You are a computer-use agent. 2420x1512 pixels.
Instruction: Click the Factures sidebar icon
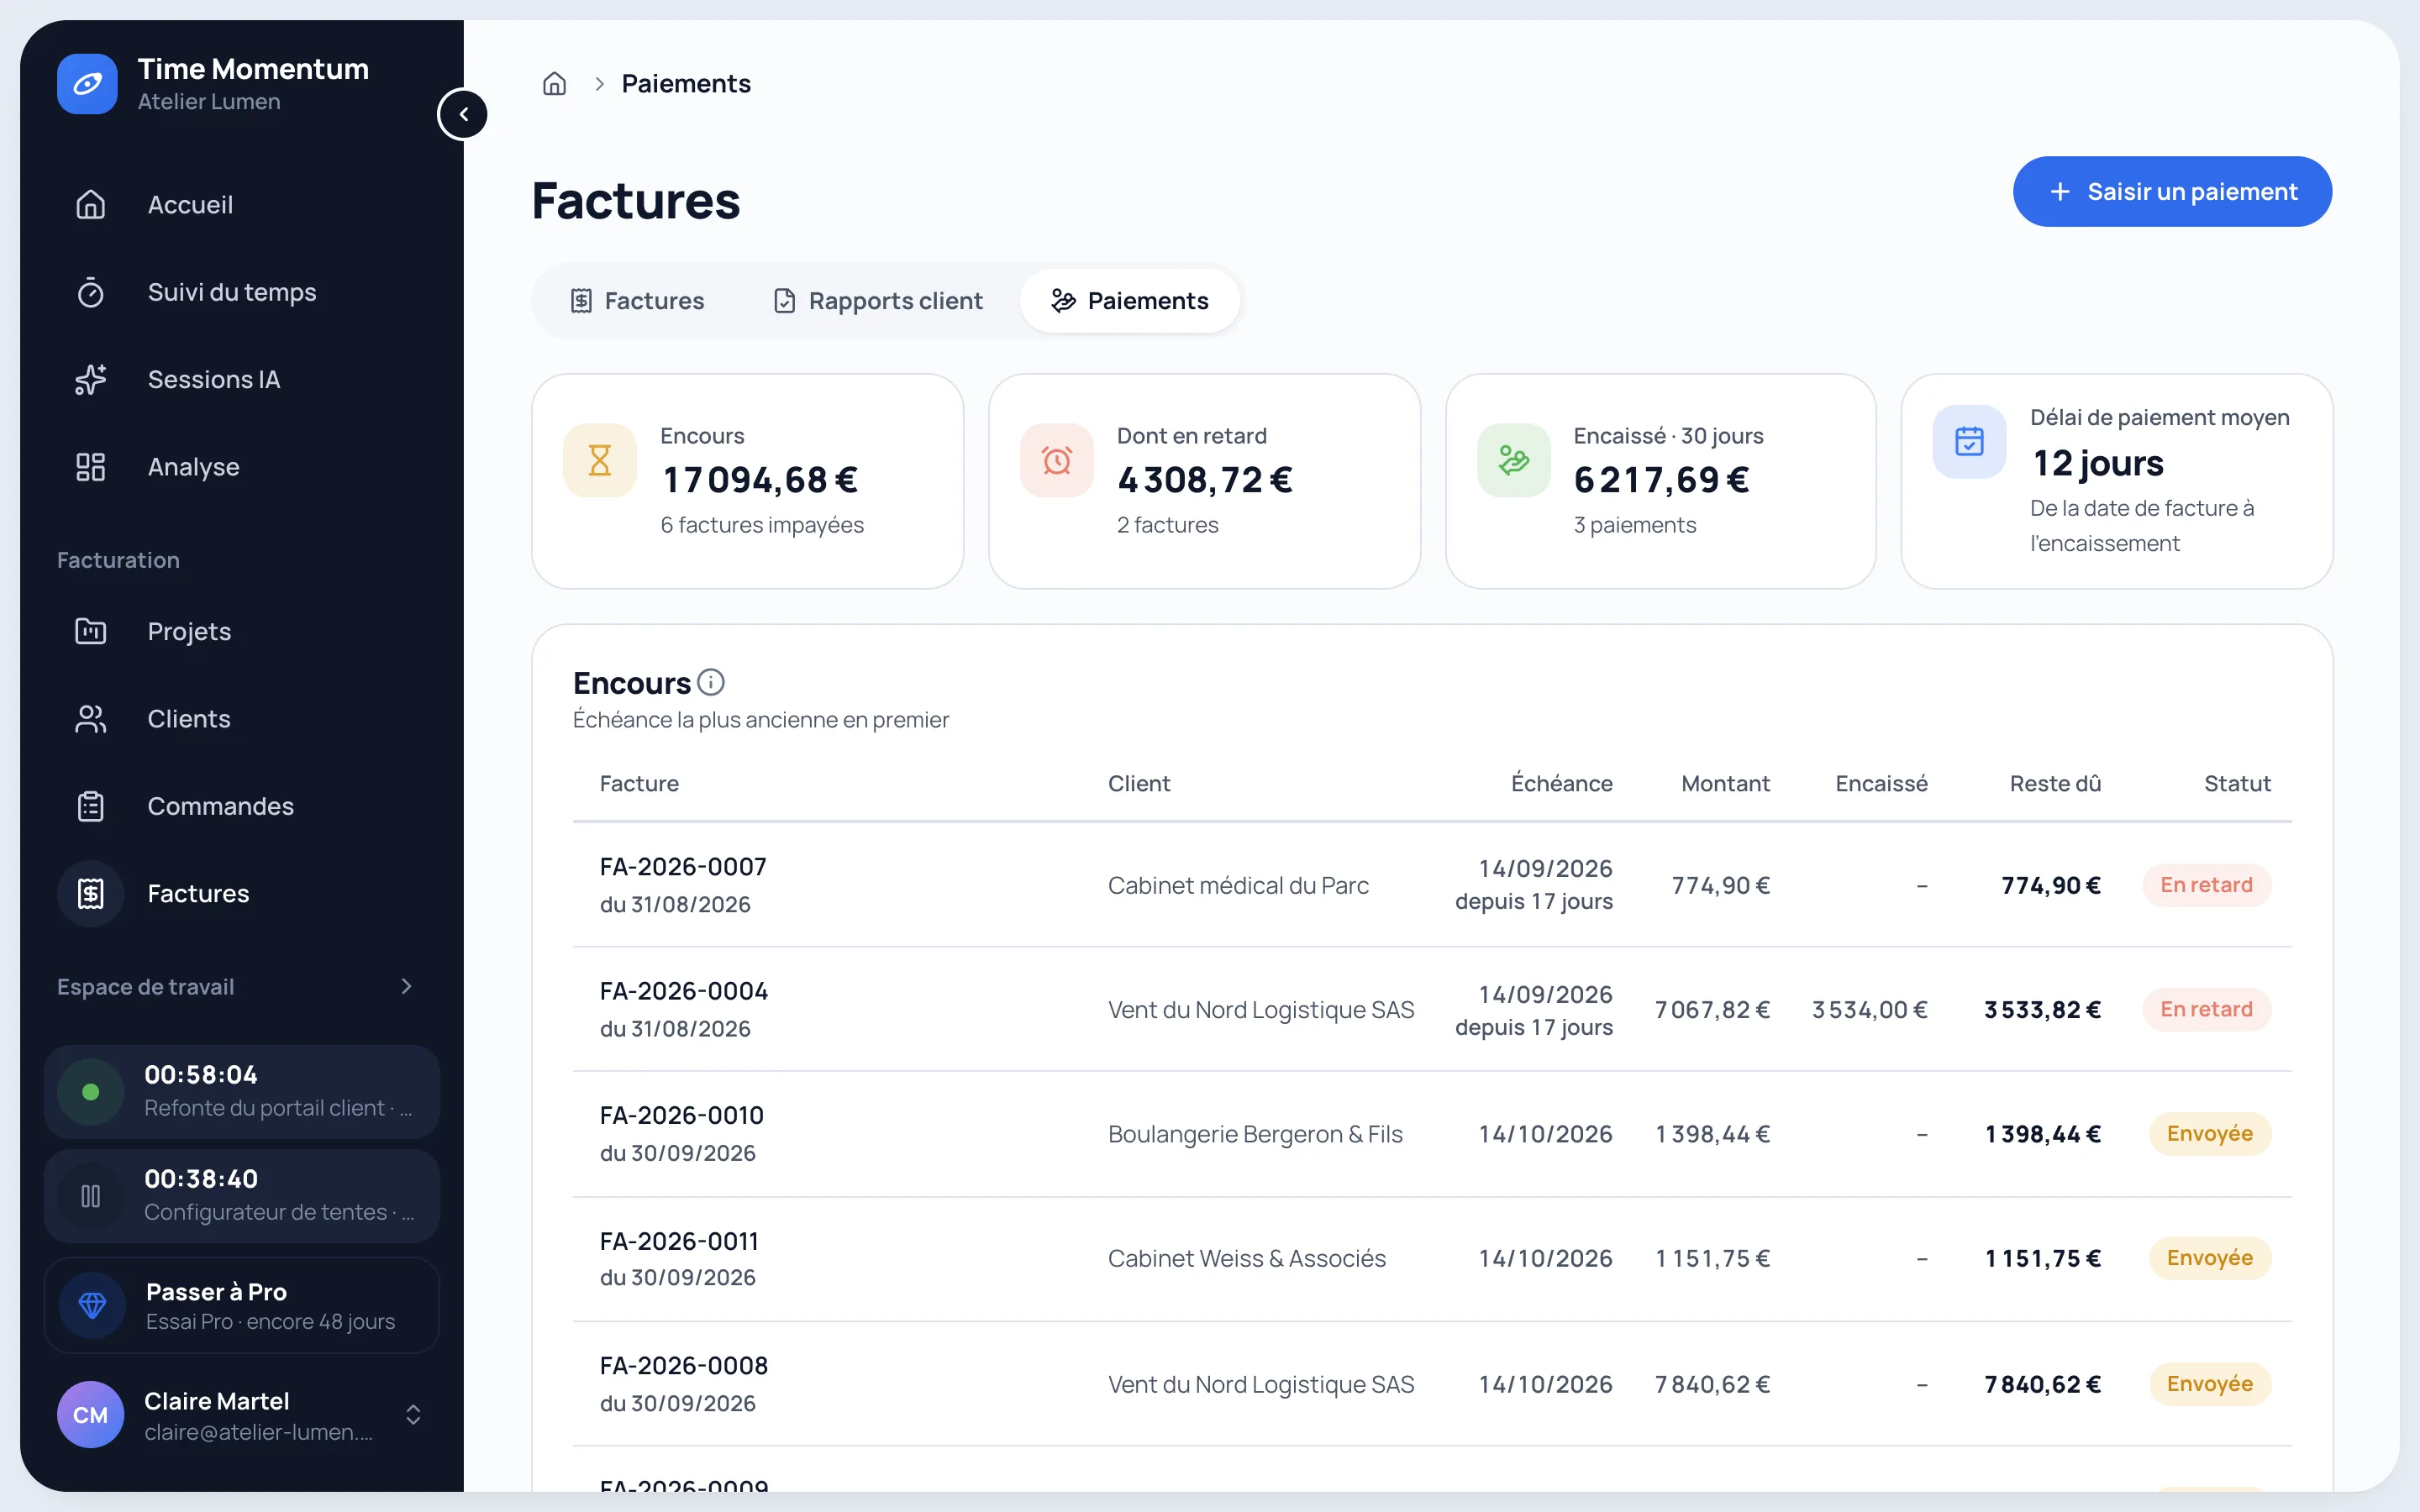coord(90,894)
